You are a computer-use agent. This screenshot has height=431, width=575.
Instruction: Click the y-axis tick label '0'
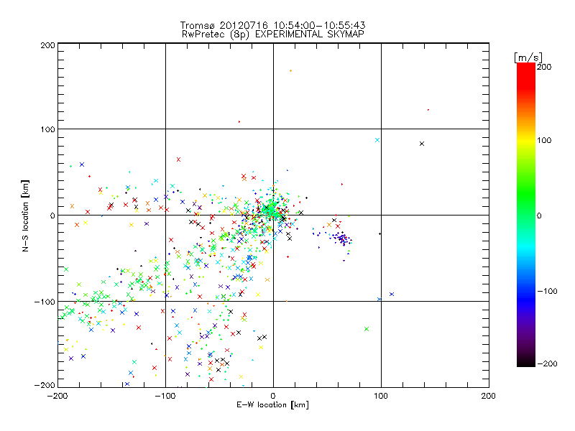[x=52, y=215]
